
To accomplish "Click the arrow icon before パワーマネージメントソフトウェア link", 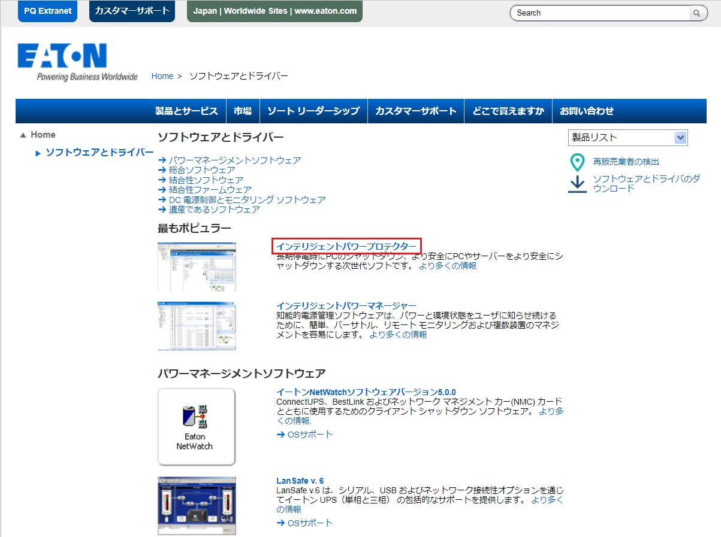I will tap(162, 160).
